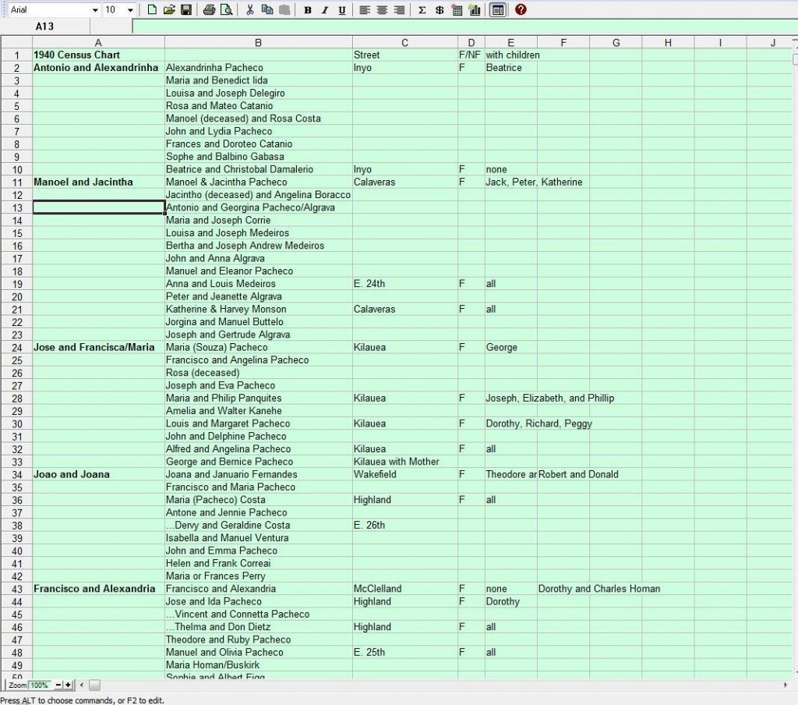This screenshot has width=798, height=705.
Task: Click the greyed Paste clipboard icon
Action: point(284,9)
